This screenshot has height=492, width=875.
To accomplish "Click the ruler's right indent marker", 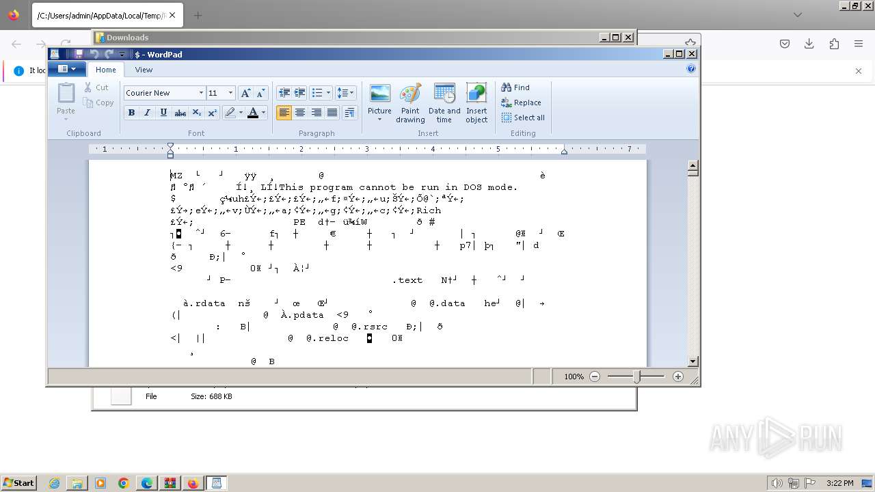I will click(564, 151).
